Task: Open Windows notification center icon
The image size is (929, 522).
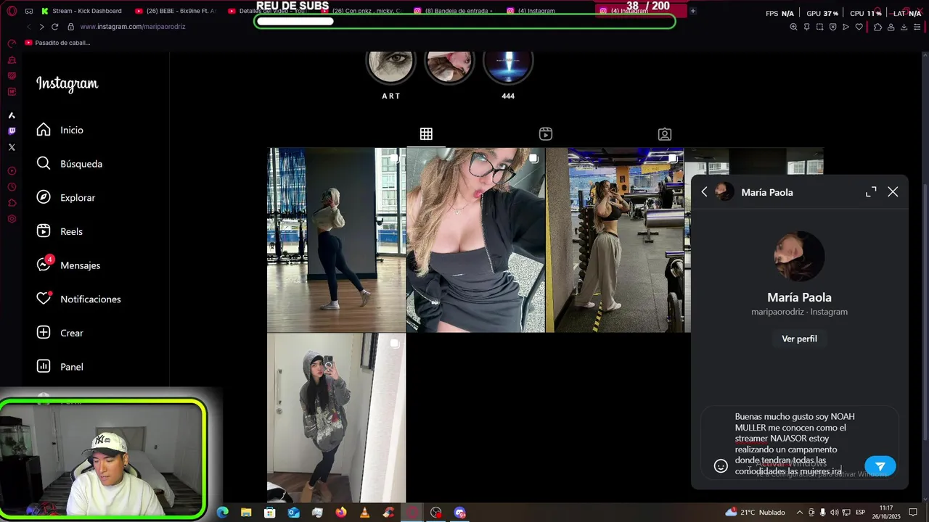Action: tap(913, 513)
